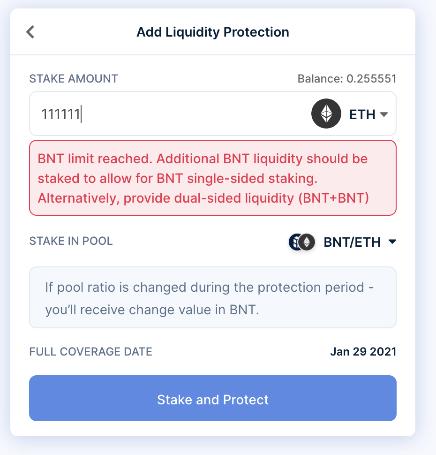The height and width of the screenshot is (455, 436).
Task: Click the pool ratio info box
Action: point(213,297)
